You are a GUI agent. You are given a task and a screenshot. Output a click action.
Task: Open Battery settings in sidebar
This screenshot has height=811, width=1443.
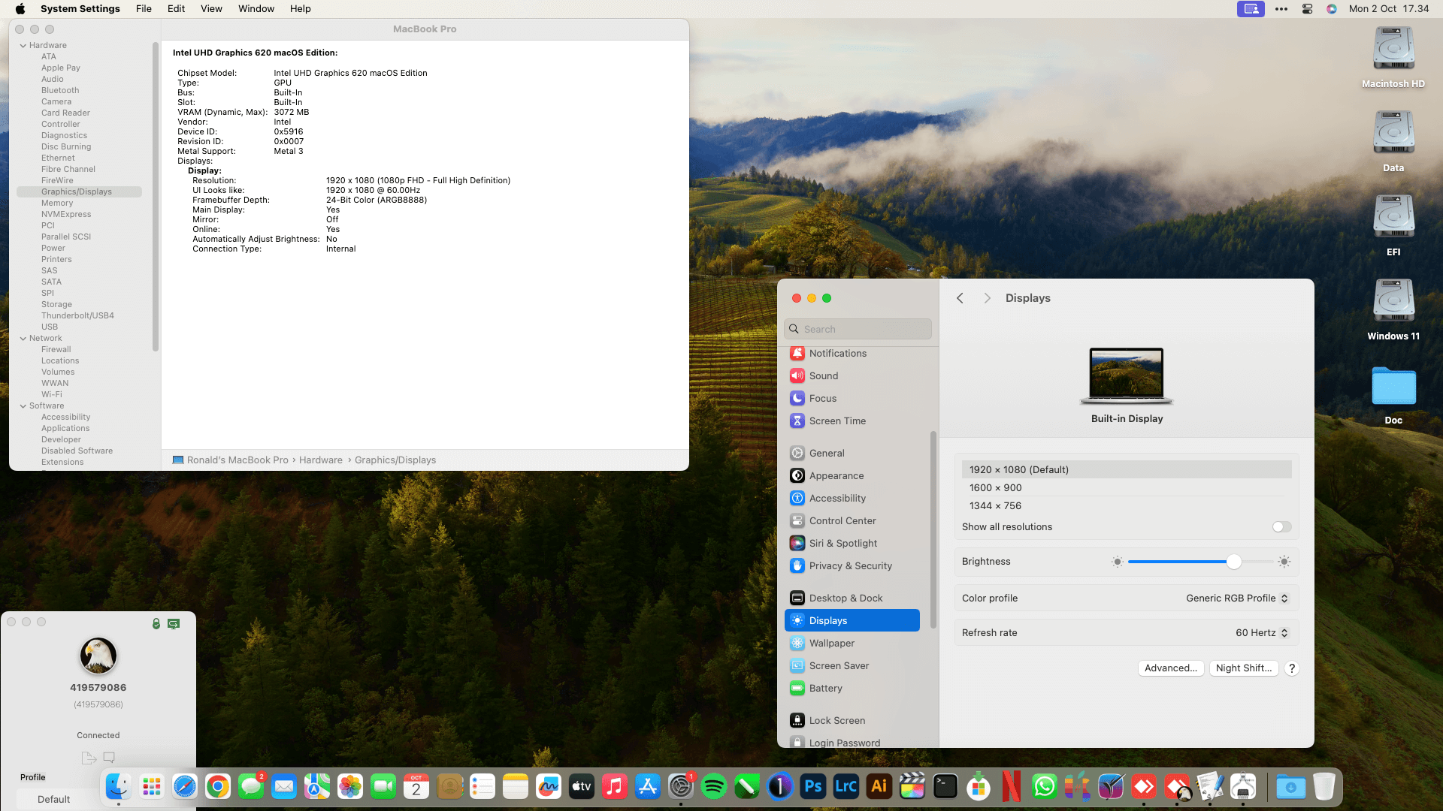point(825,688)
